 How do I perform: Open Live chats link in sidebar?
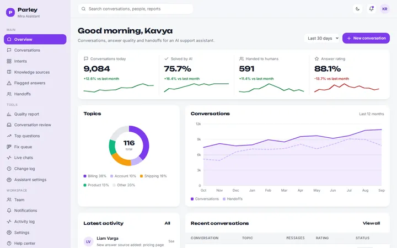[35, 158]
